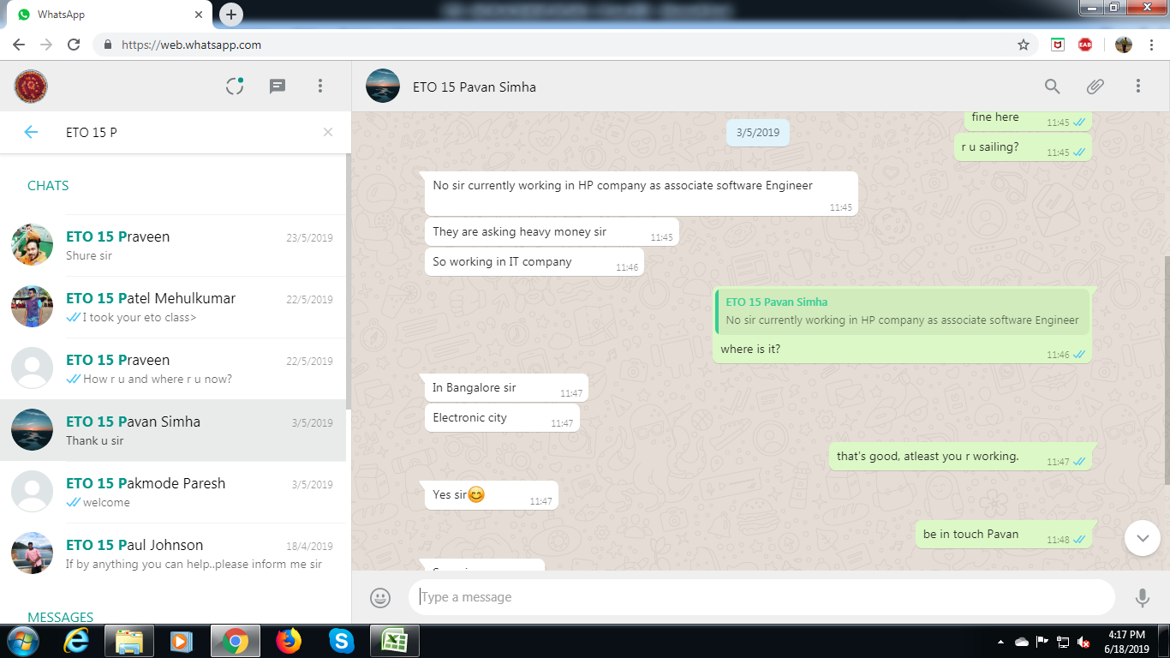
Task: Click the chat list scrollbar
Action: [x=348, y=283]
